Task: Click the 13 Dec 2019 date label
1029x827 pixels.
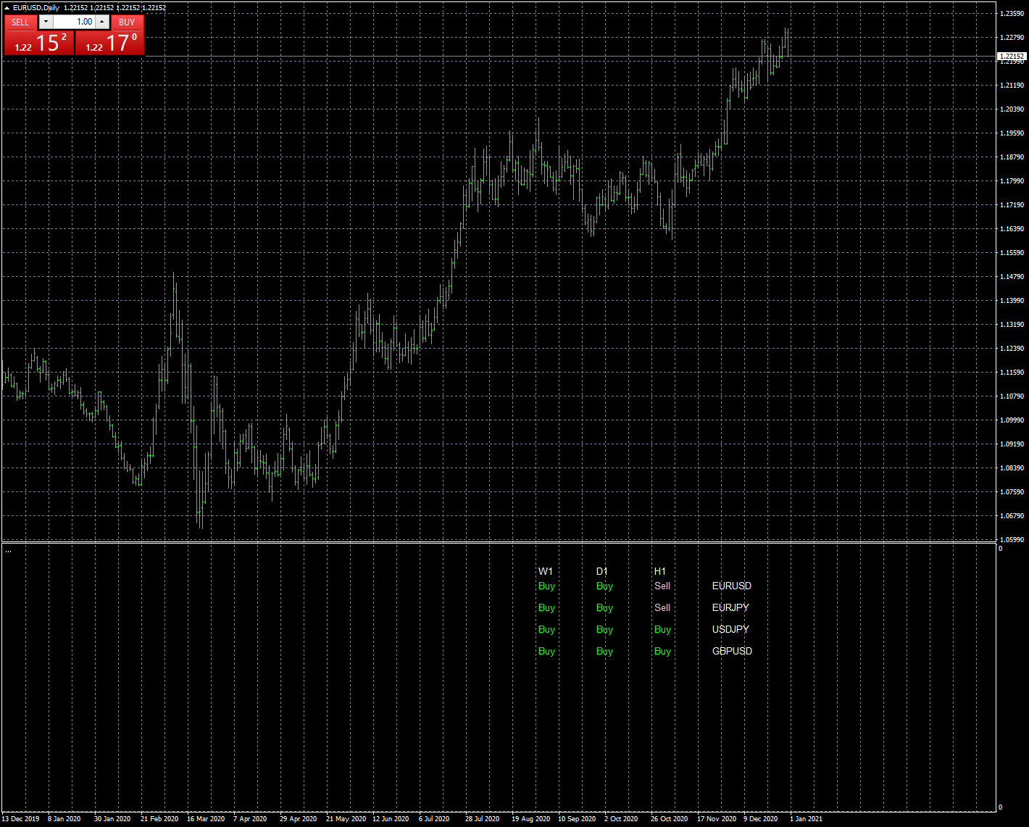Action: [21, 819]
